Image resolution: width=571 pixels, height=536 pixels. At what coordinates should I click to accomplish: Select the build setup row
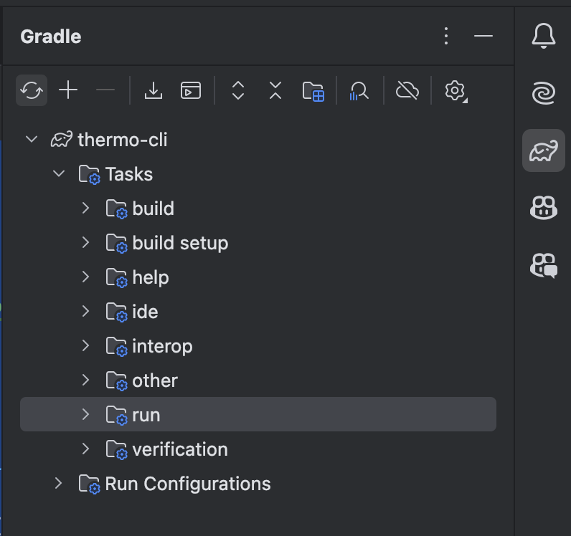[x=258, y=243]
